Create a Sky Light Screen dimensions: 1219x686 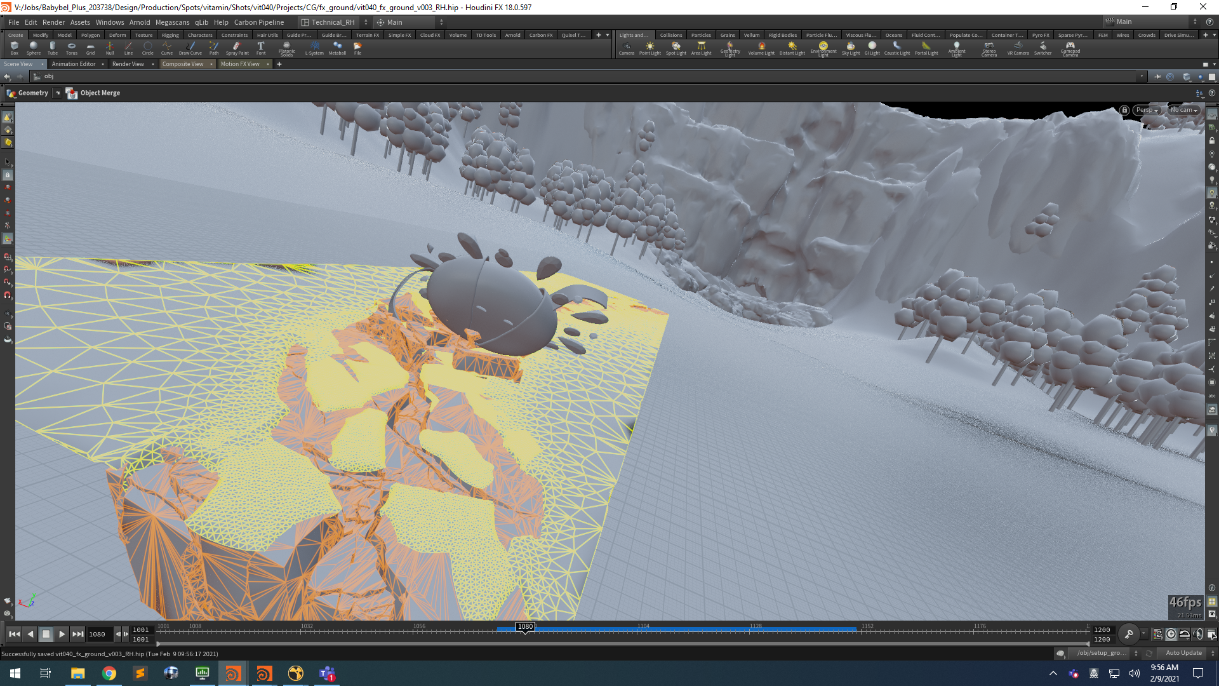click(851, 48)
